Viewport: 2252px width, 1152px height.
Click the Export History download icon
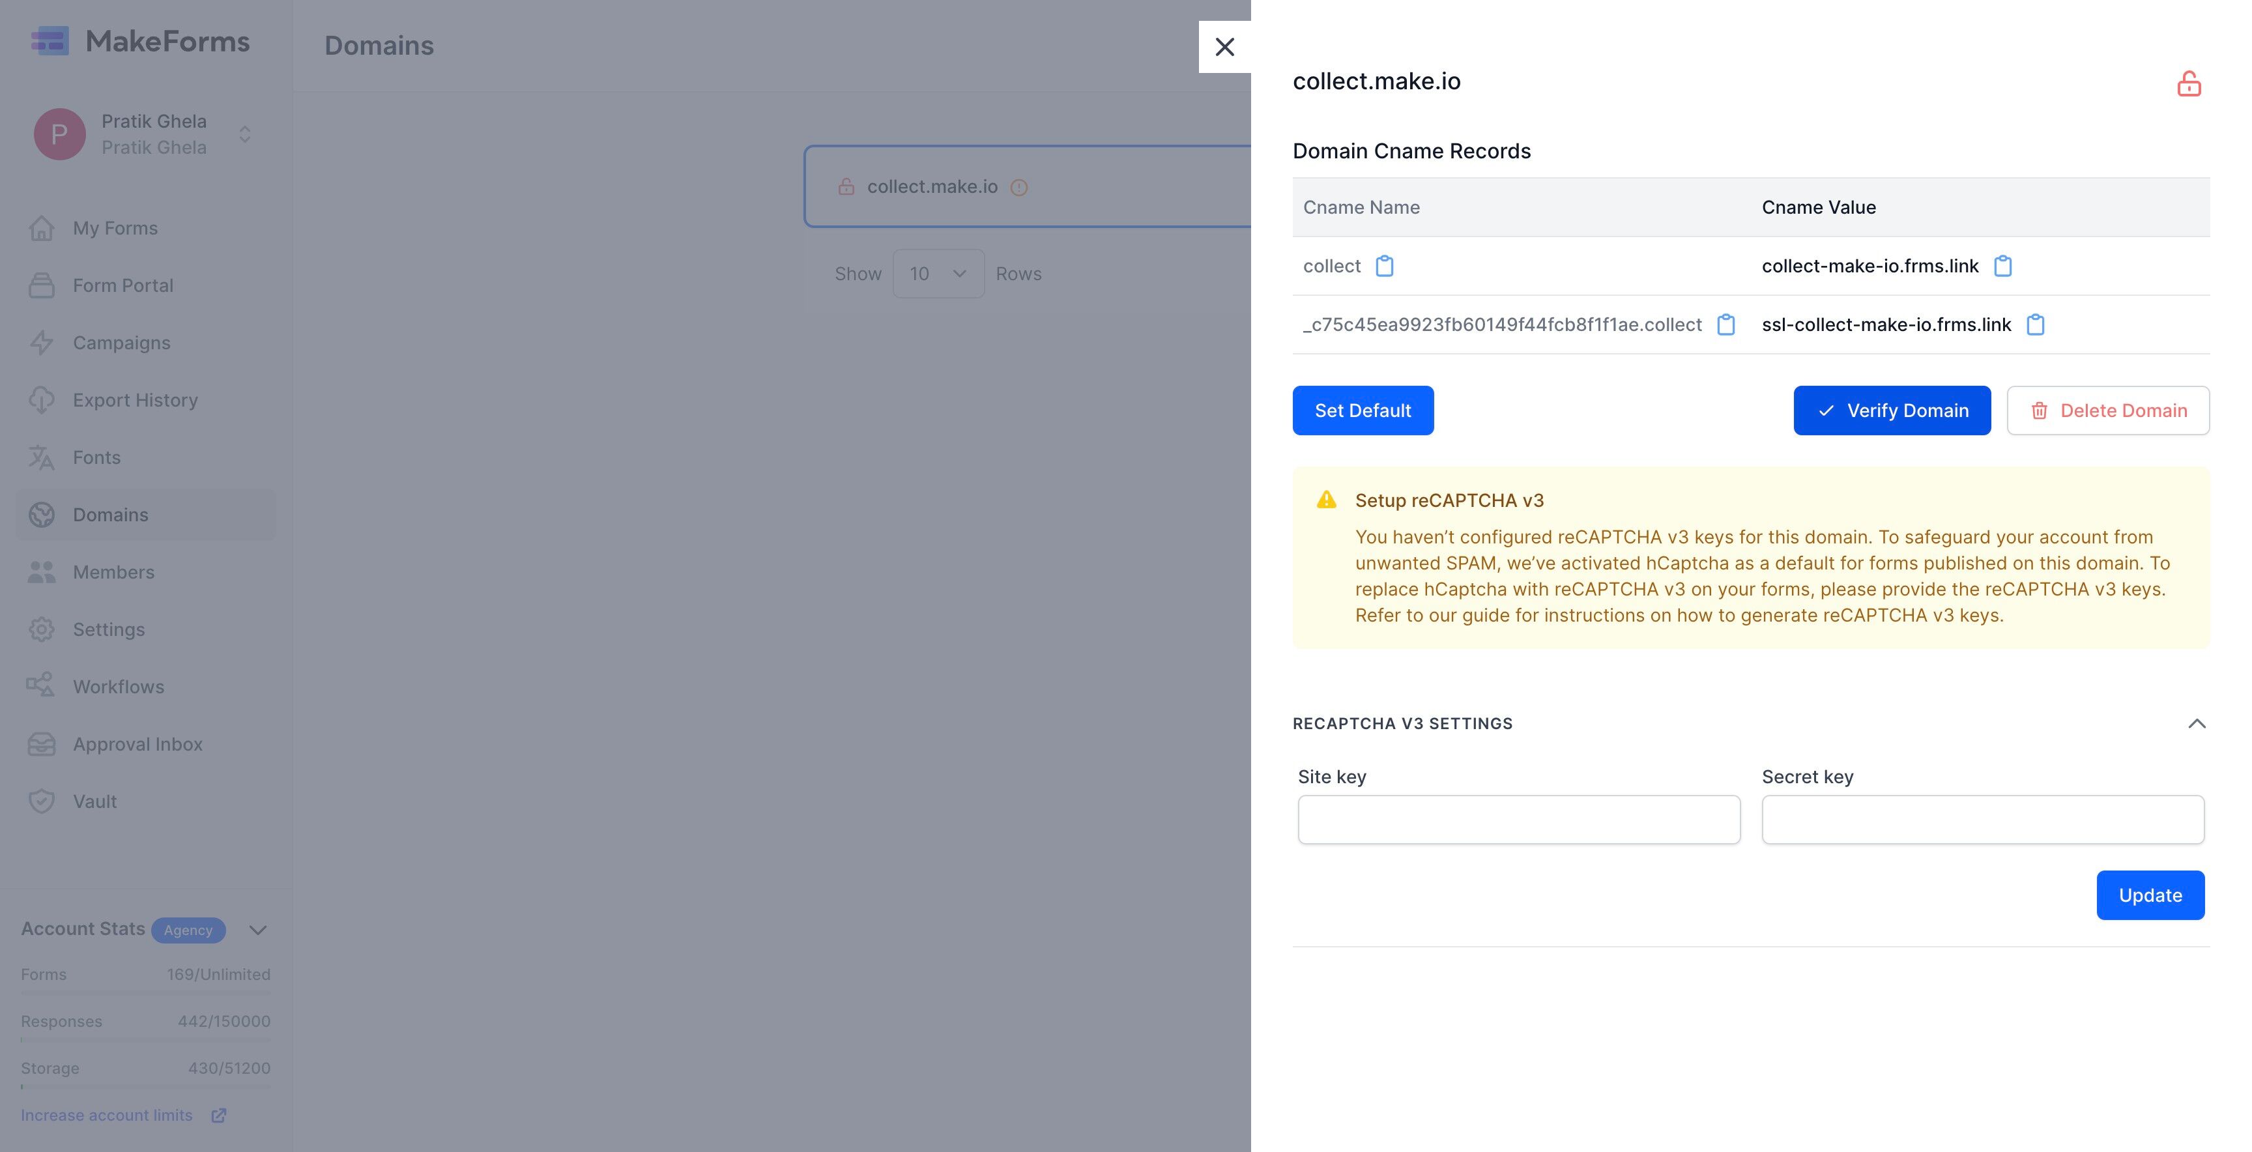(41, 399)
